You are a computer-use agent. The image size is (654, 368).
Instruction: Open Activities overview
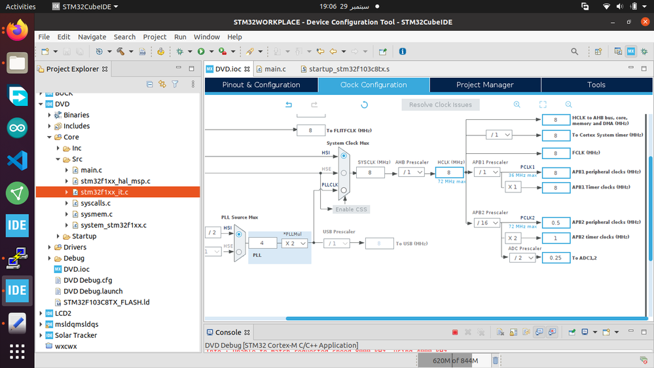(x=20, y=7)
